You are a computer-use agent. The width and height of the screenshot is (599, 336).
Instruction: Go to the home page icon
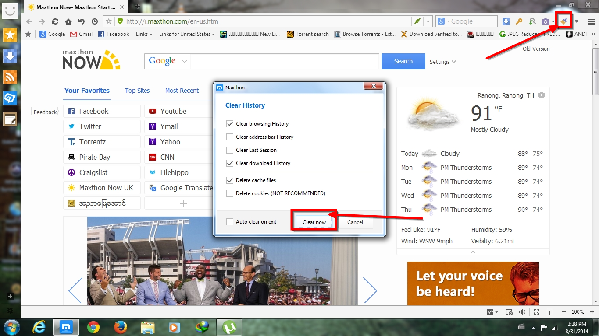68,21
